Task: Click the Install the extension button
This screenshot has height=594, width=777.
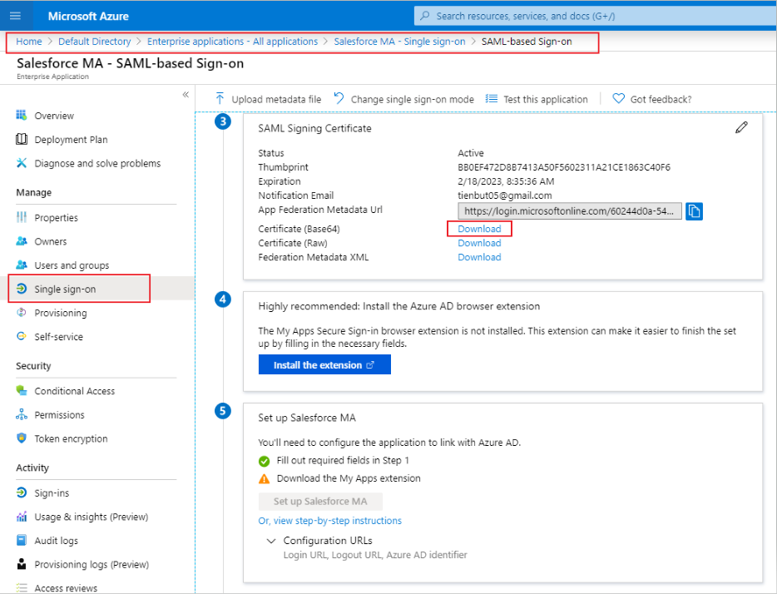Action: (324, 365)
